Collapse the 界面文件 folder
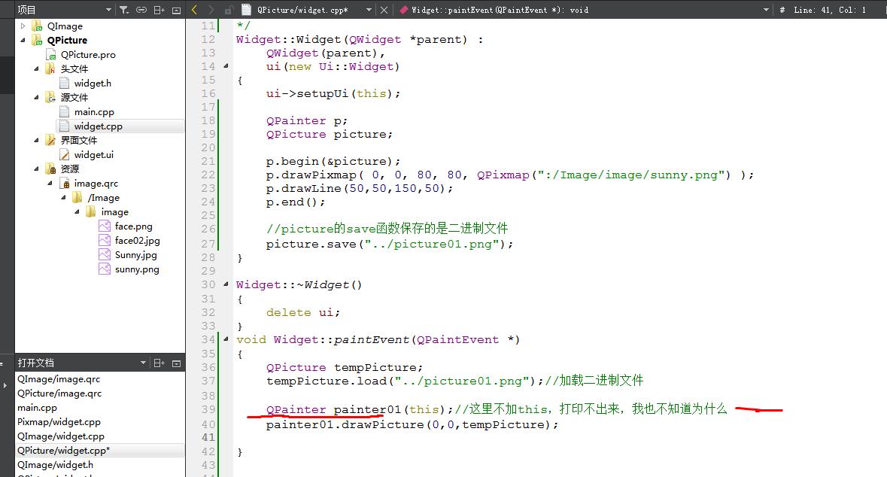This screenshot has width=887, height=477. (x=36, y=140)
